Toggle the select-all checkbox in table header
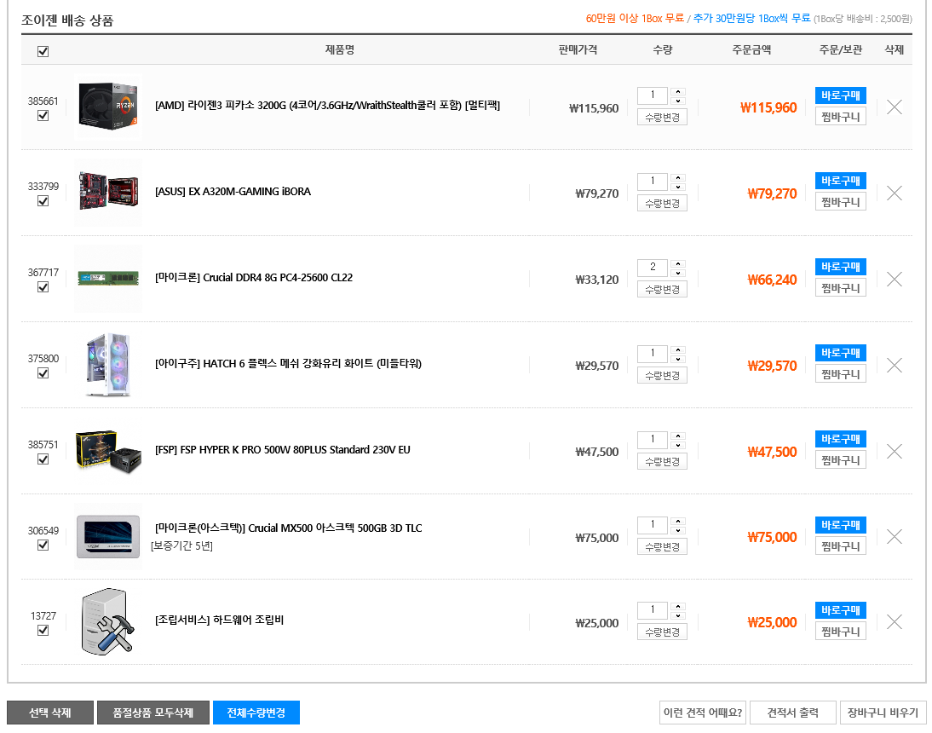Screen dimensions: 932x733 click(x=43, y=51)
